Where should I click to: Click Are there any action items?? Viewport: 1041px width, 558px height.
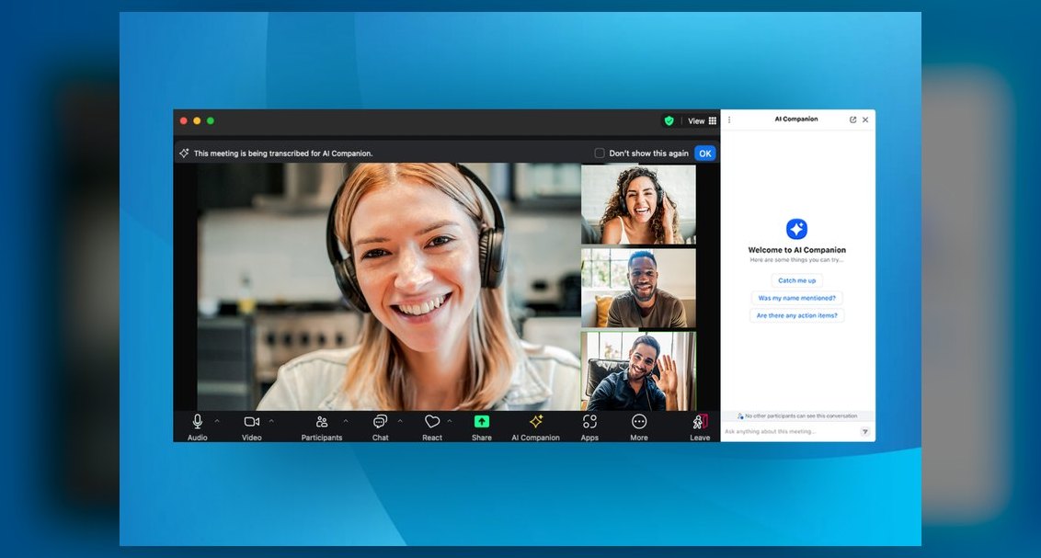coord(796,316)
